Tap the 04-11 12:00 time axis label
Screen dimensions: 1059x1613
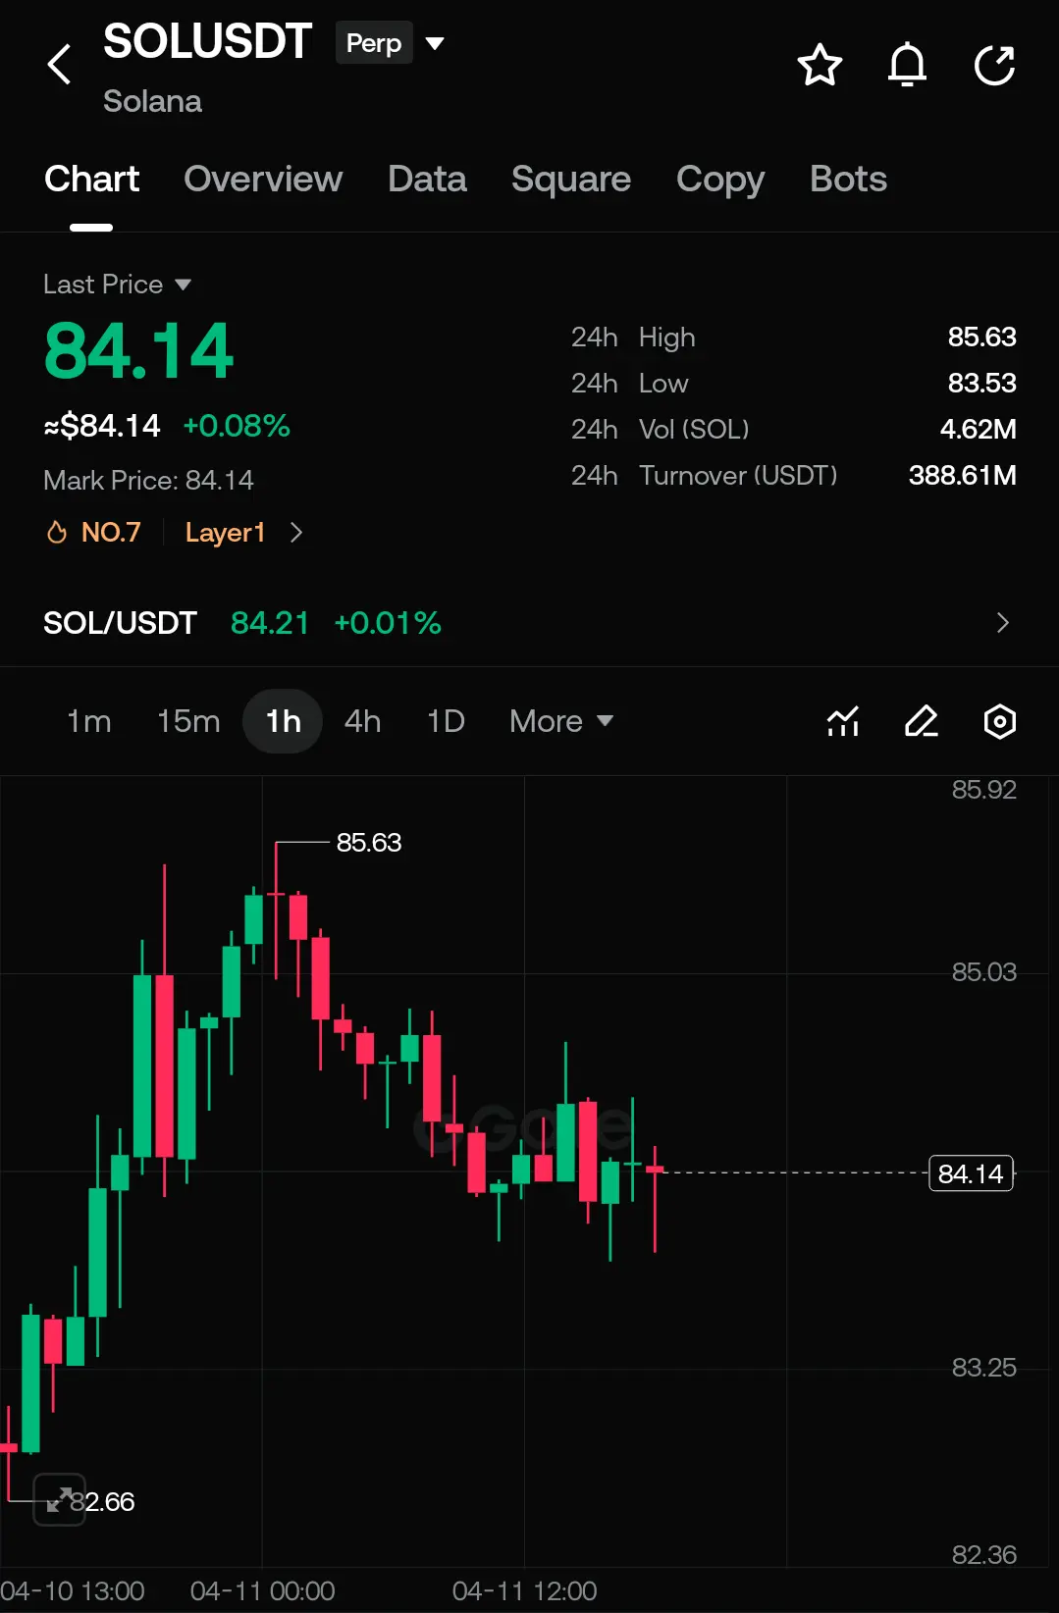(524, 1590)
